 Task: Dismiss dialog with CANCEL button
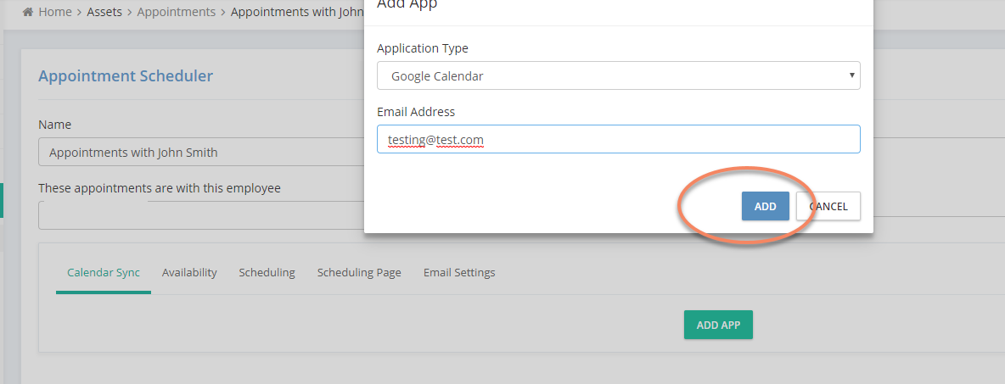828,206
